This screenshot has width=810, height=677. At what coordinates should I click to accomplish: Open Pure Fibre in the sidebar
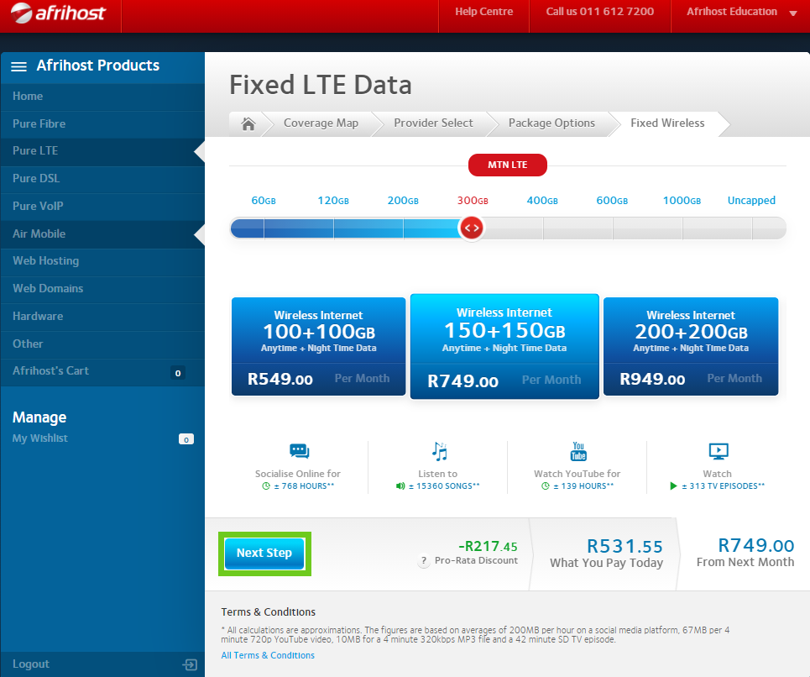click(x=39, y=123)
